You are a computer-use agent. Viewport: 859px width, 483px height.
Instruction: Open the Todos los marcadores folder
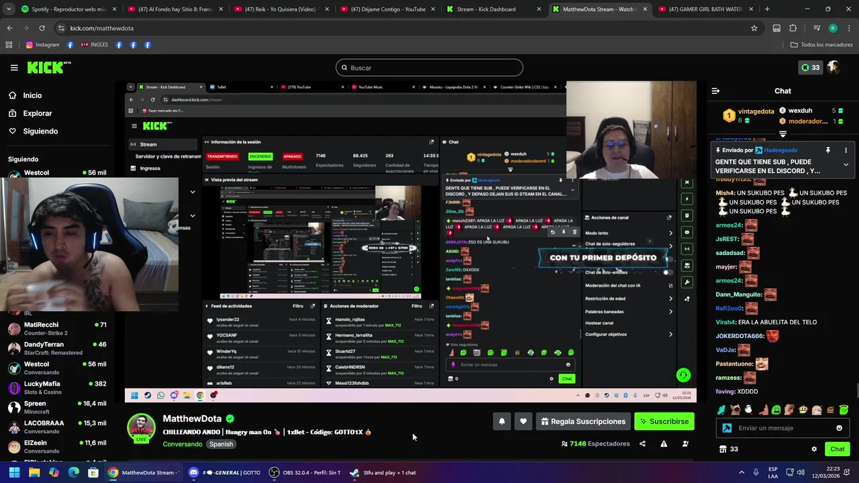pos(821,45)
